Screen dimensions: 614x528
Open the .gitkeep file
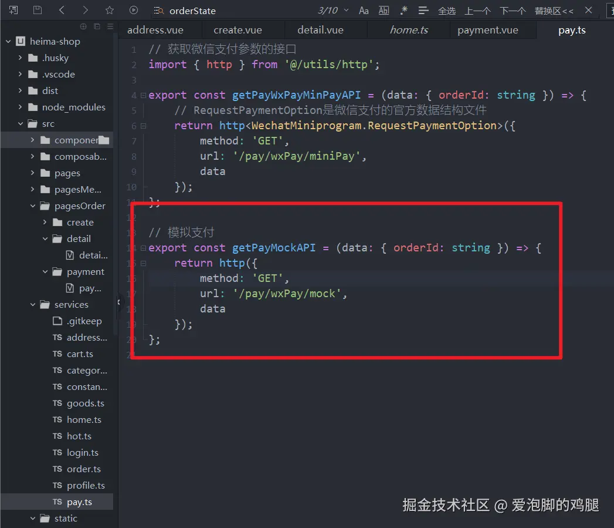84,321
